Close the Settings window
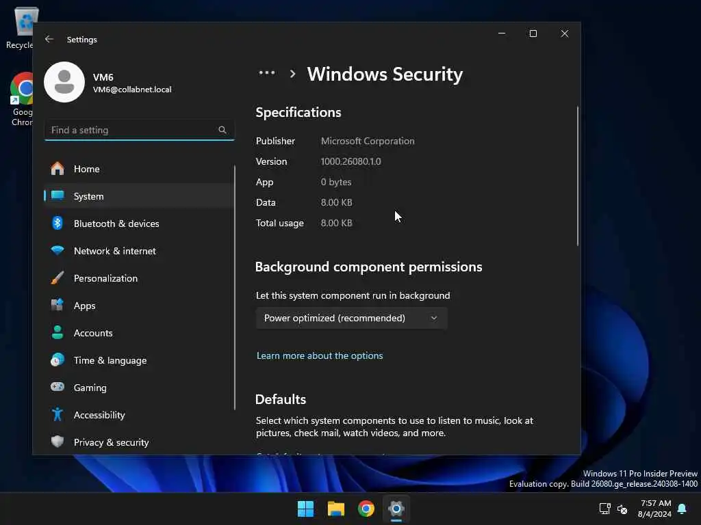The image size is (701, 525). coord(564,33)
